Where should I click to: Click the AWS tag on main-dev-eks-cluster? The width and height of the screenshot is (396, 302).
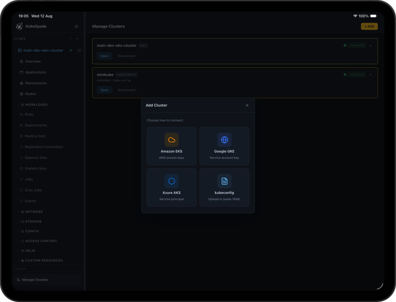(x=143, y=46)
